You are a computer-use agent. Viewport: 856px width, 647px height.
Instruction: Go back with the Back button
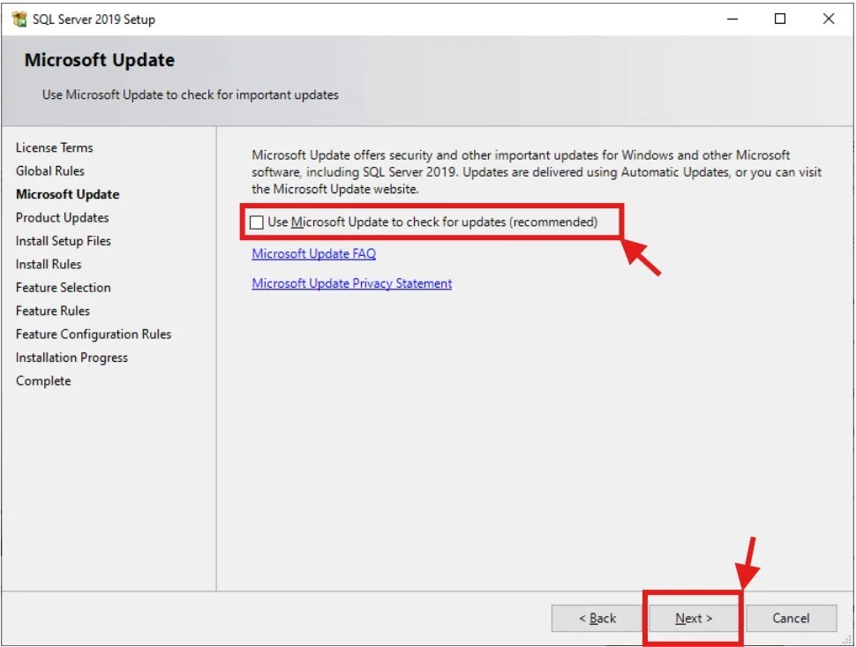[597, 618]
